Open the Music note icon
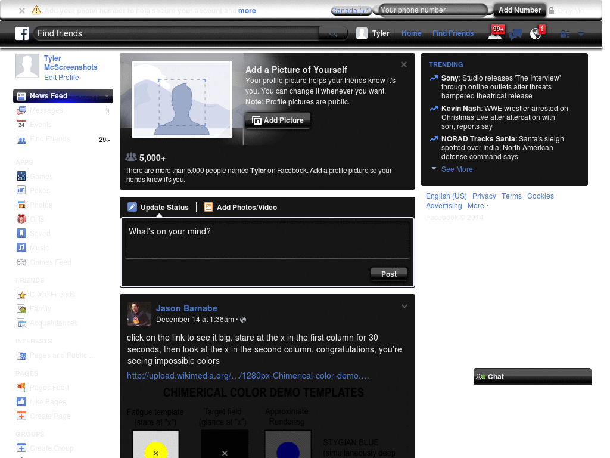The height and width of the screenshot is (458, 610). pos(21,247)
